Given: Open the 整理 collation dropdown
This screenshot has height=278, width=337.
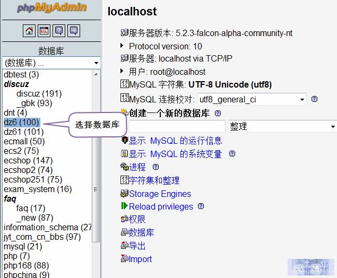Looking at the screenshot, I should click(282, 126).
